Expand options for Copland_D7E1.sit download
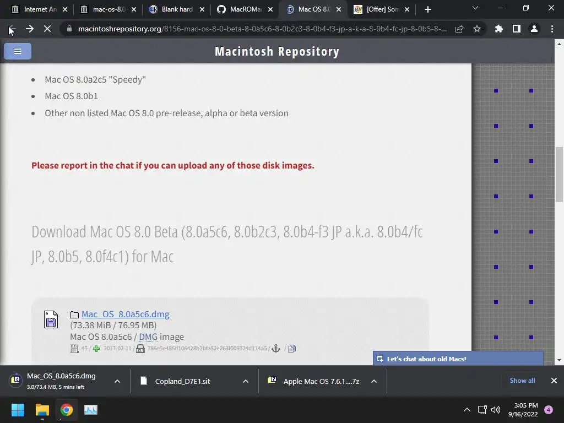Image resolution: width=564 pixels, height=423 pixels. point(246,381)
